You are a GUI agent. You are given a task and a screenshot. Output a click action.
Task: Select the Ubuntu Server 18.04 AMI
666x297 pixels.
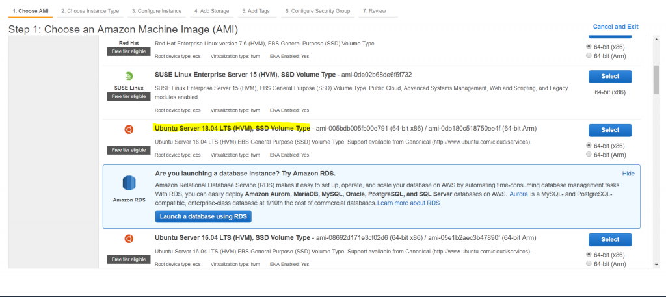point(610,130)
